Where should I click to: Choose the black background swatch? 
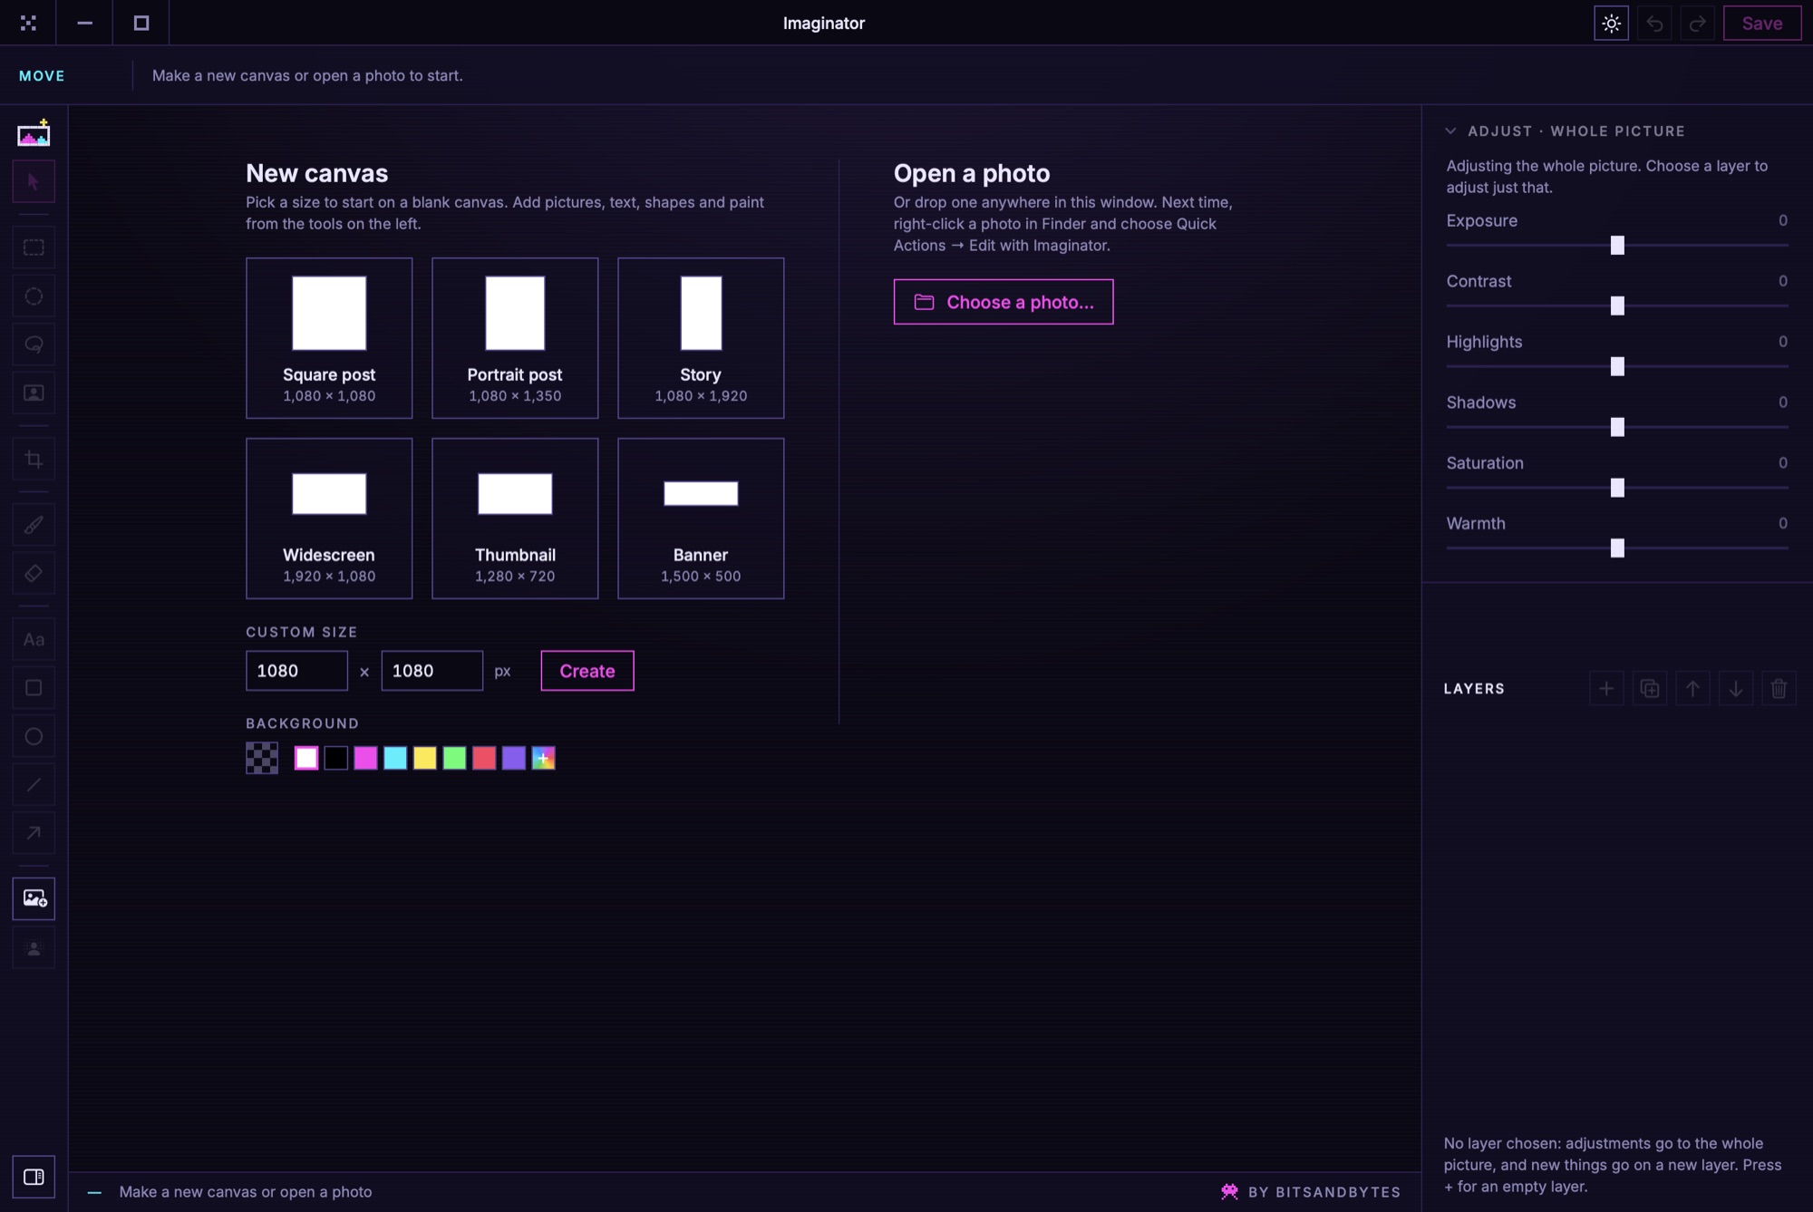(336, 758)
